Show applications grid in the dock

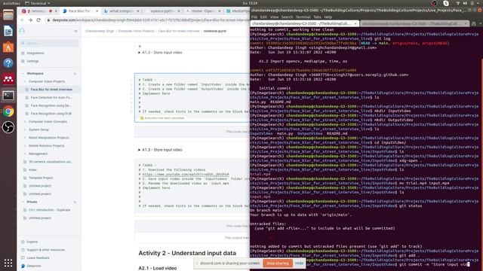click(x=8, y=263)
